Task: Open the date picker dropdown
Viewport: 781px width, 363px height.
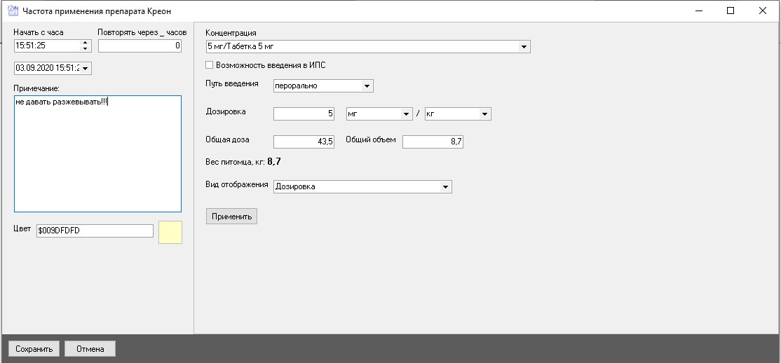Action: pos(87,69)
